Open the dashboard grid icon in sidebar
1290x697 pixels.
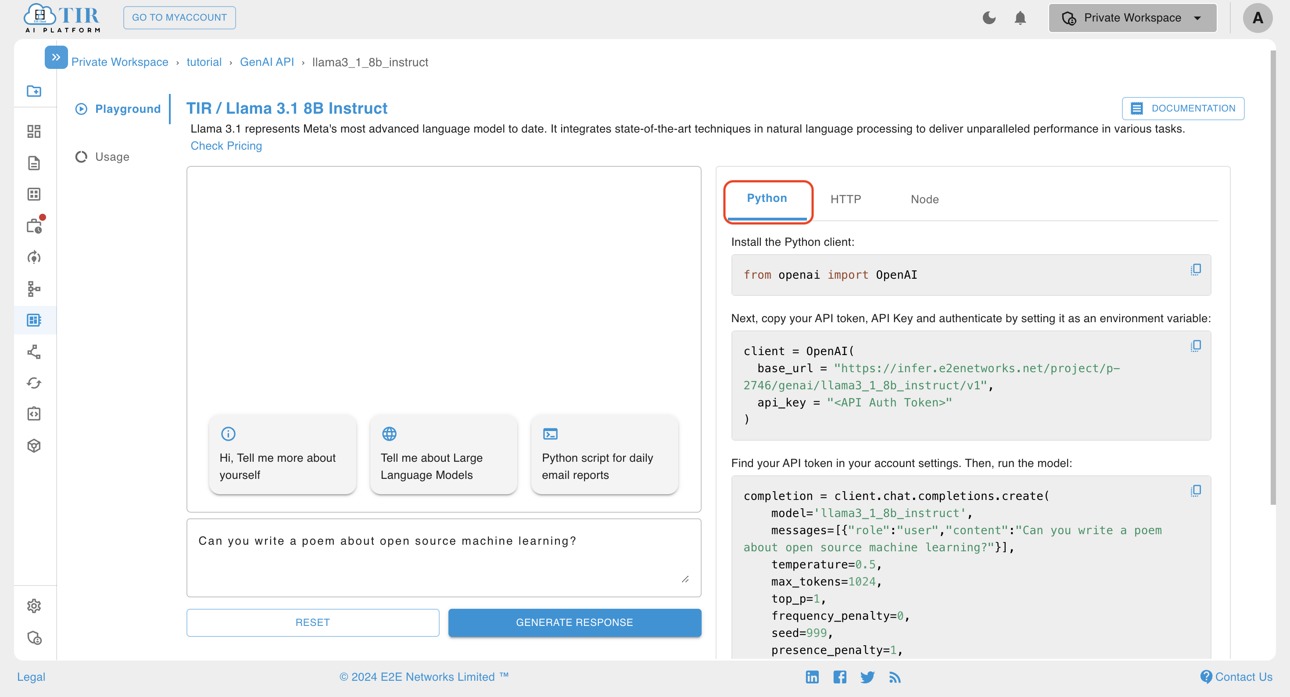pyautogui.click(x=34, y=131)
